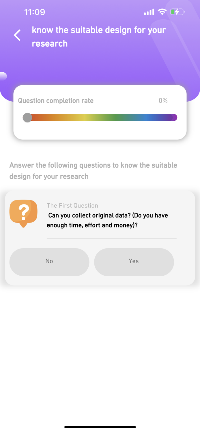This screenshot has height=432, width=200.
Task: Tap the Wi-Fi icon in status bar
Action: tap(162, 12)
